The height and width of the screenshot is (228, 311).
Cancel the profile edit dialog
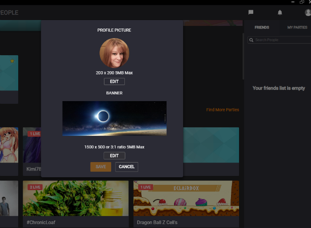(127, 167)
